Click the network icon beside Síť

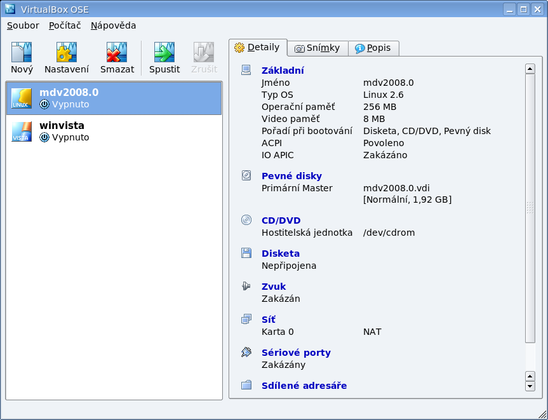pos(246,319)
